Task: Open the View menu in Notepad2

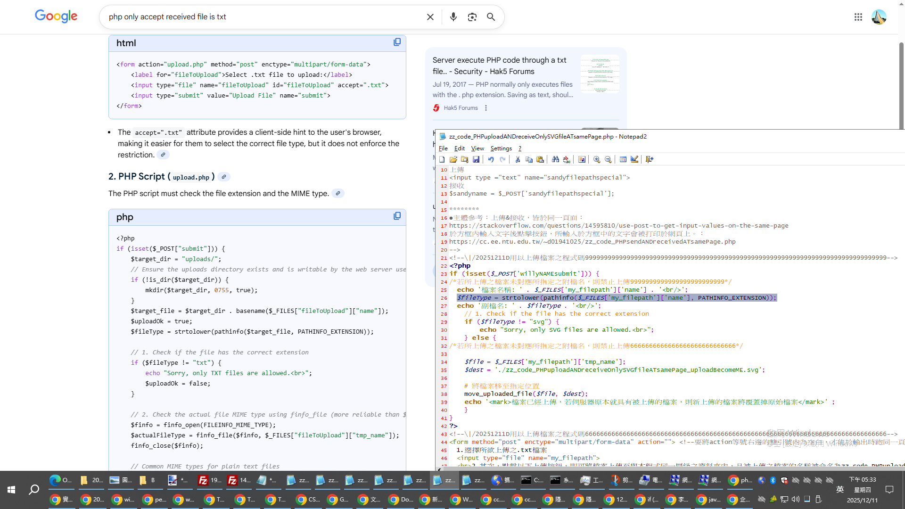Action: coord(477,148)
